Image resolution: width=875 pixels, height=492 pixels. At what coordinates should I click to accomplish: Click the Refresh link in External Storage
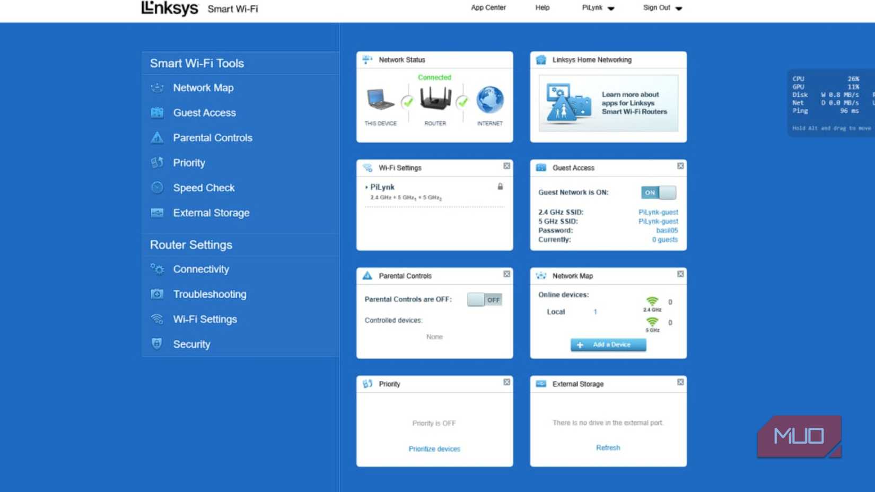tap(608, 447)
